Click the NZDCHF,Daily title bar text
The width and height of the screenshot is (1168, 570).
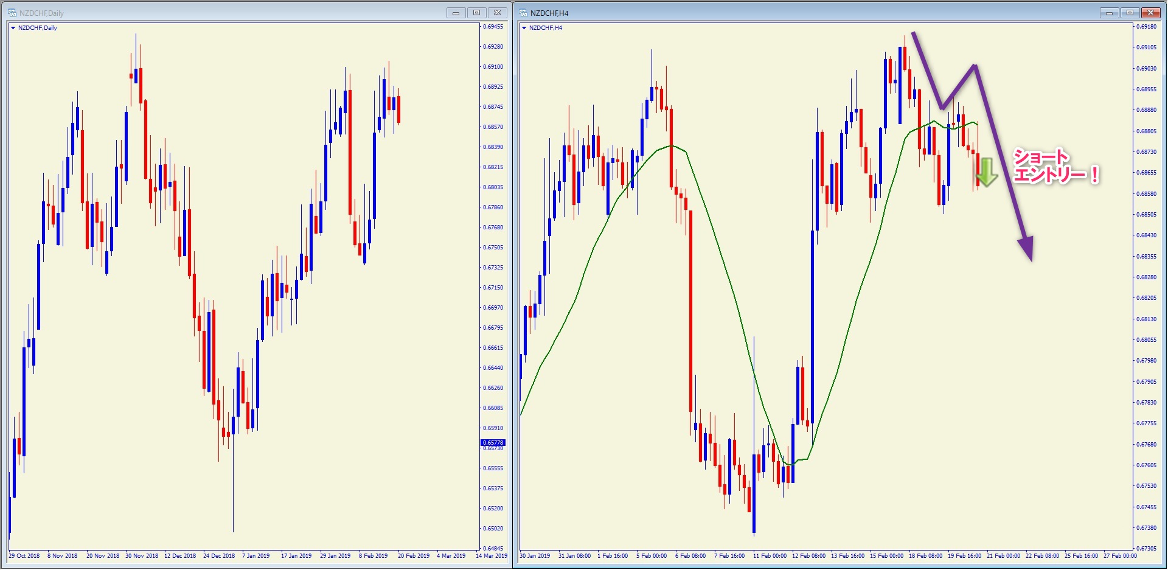[x=41, y=13]
